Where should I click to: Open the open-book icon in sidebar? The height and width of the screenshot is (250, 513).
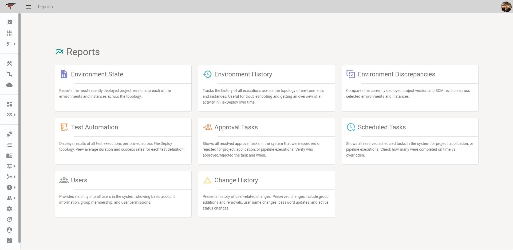point(9,155)
